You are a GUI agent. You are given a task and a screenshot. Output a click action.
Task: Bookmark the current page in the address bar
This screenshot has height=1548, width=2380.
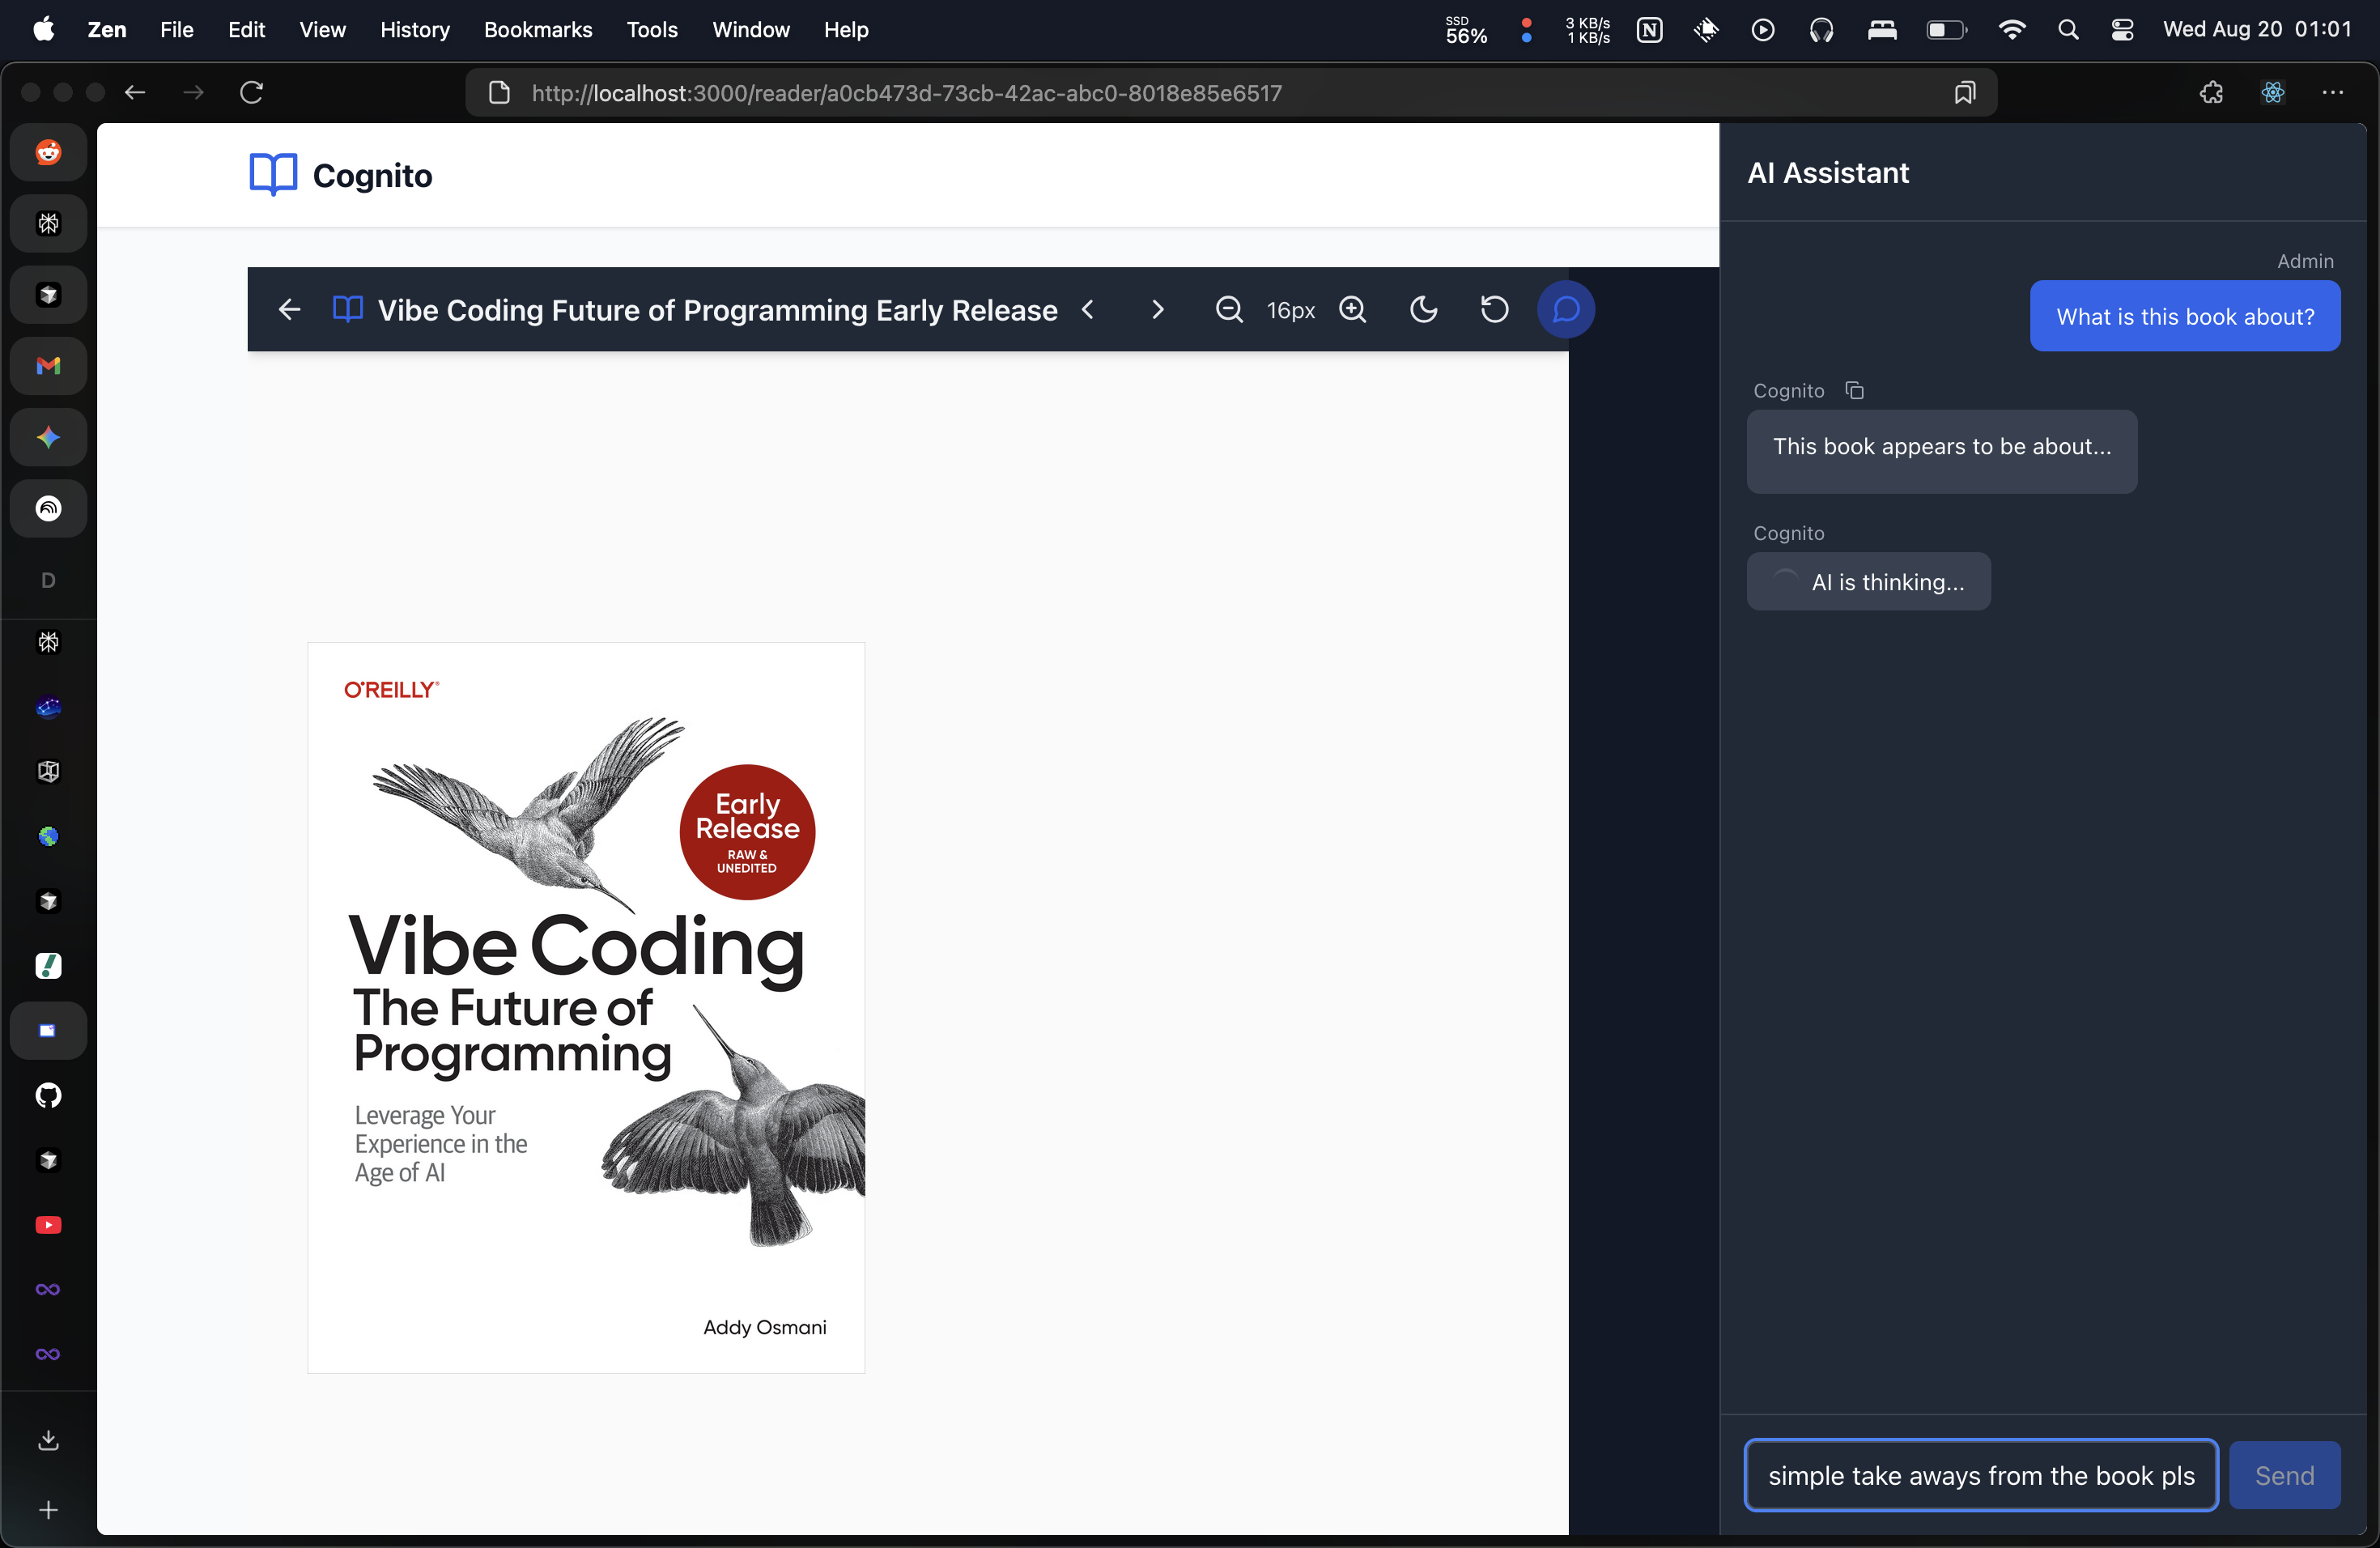click(1964, 92)
